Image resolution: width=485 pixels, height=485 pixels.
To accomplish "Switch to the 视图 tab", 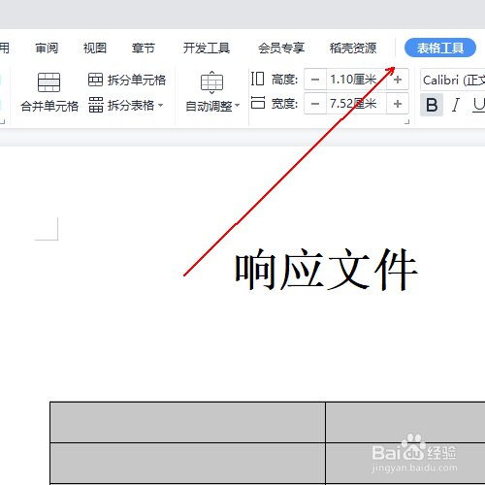I will (x=95, y=48).
